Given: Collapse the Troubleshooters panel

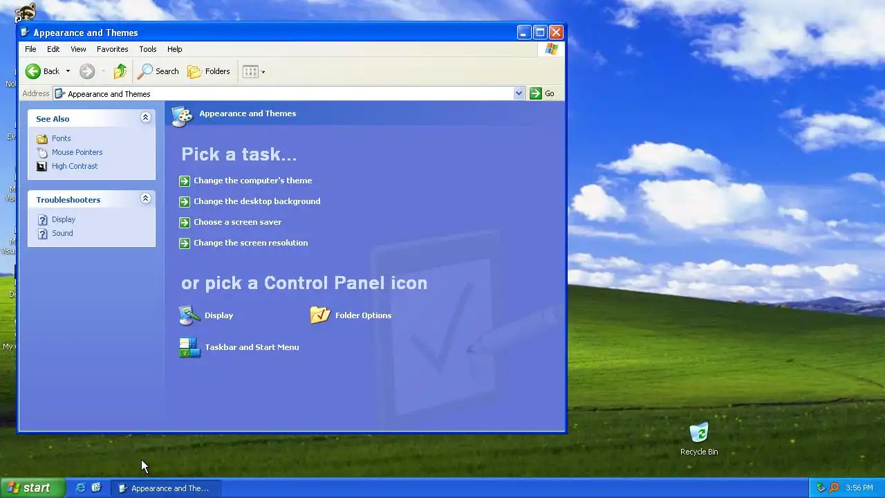Looking at the screenshot, I should click(x=145, y=199).
